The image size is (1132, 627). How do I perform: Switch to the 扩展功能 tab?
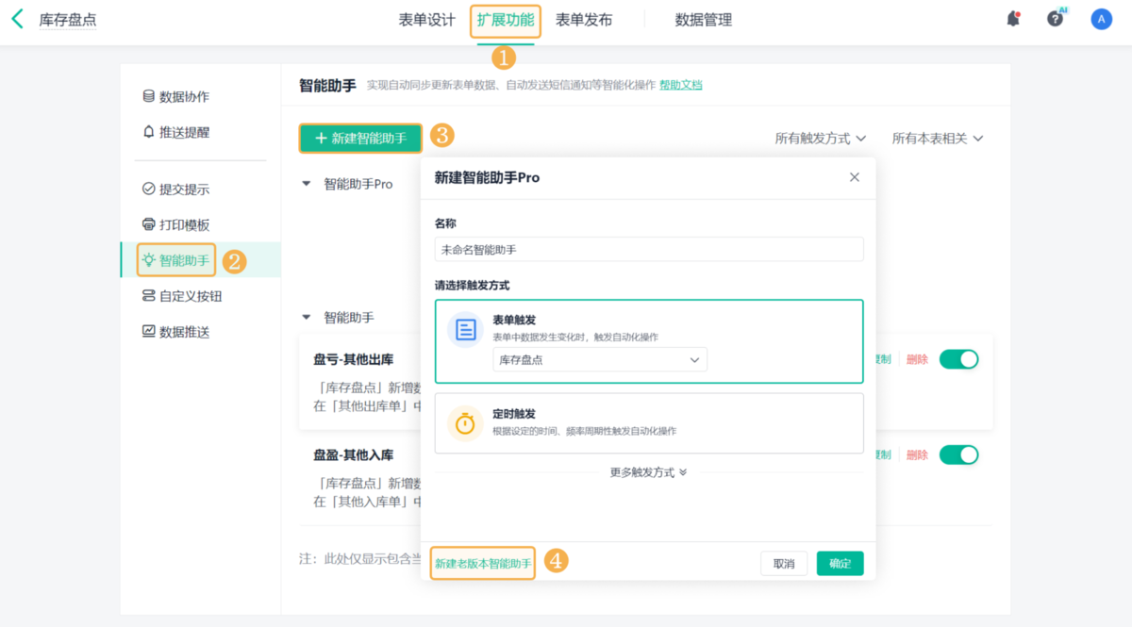click(x=506, y=20)
